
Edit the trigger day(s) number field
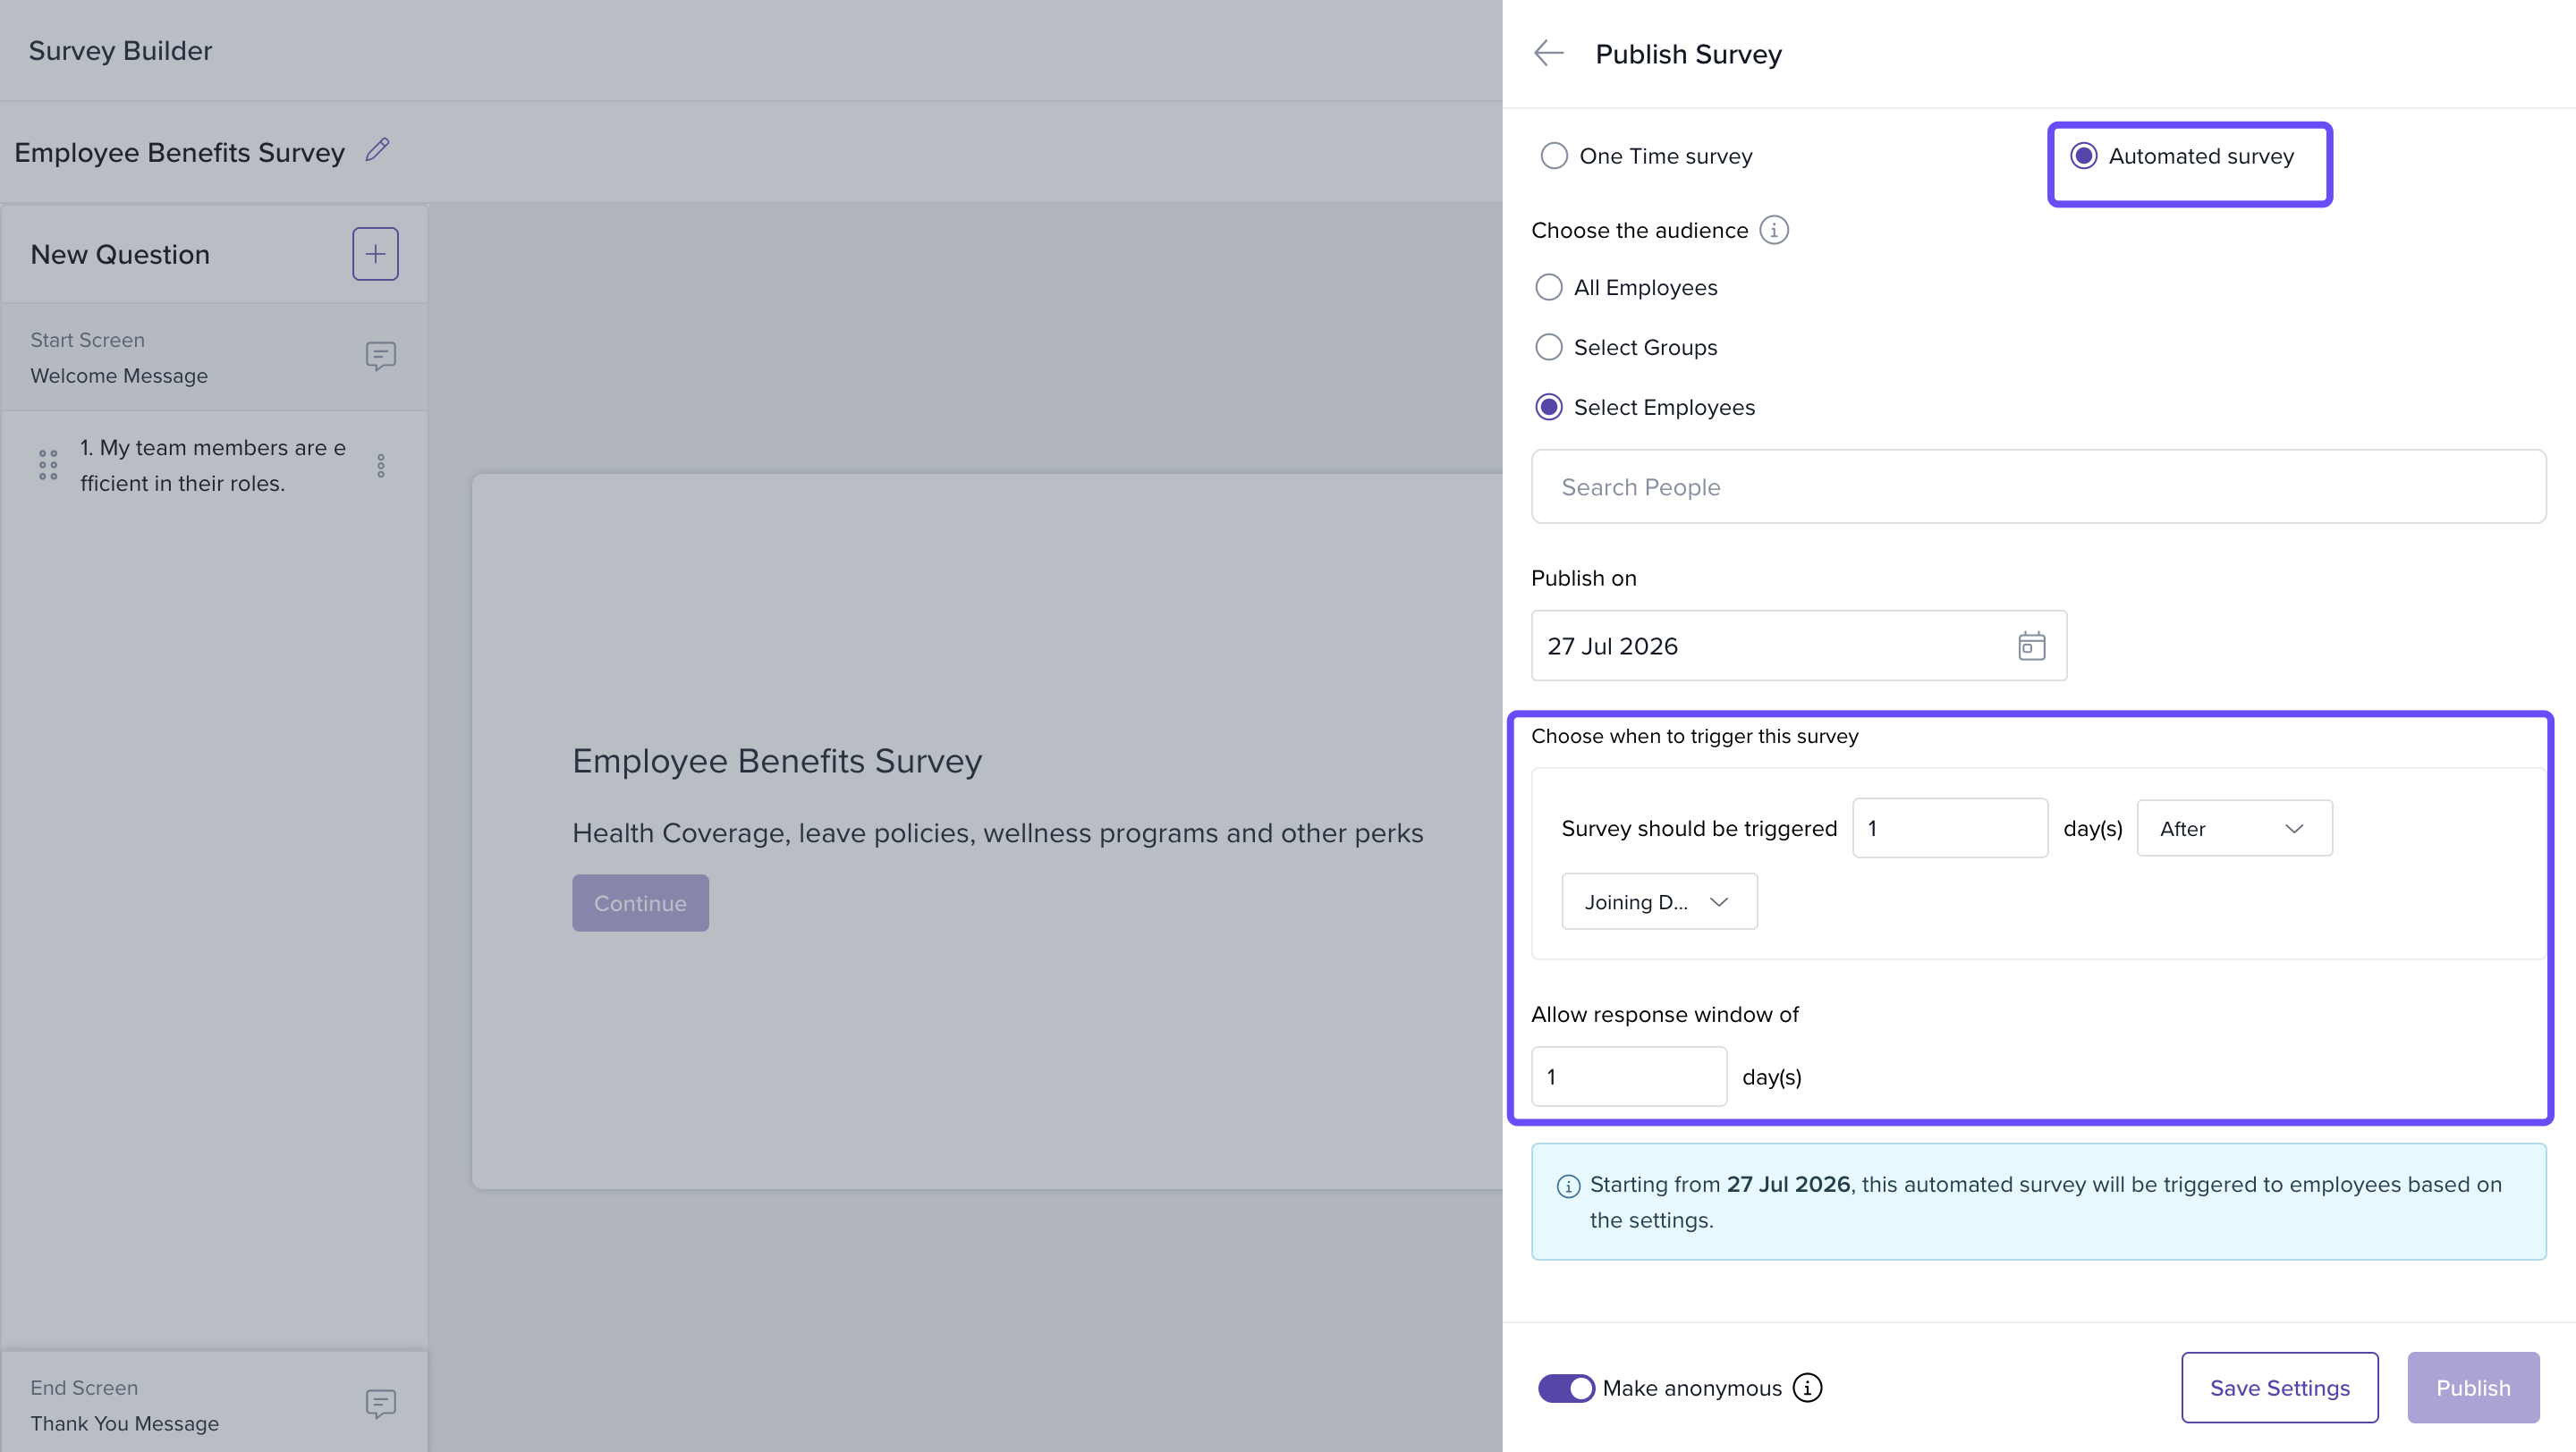(1949, 829)
